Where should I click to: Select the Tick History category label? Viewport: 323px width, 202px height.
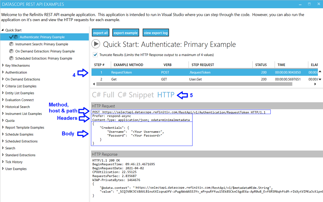click(x=14, y=162)
